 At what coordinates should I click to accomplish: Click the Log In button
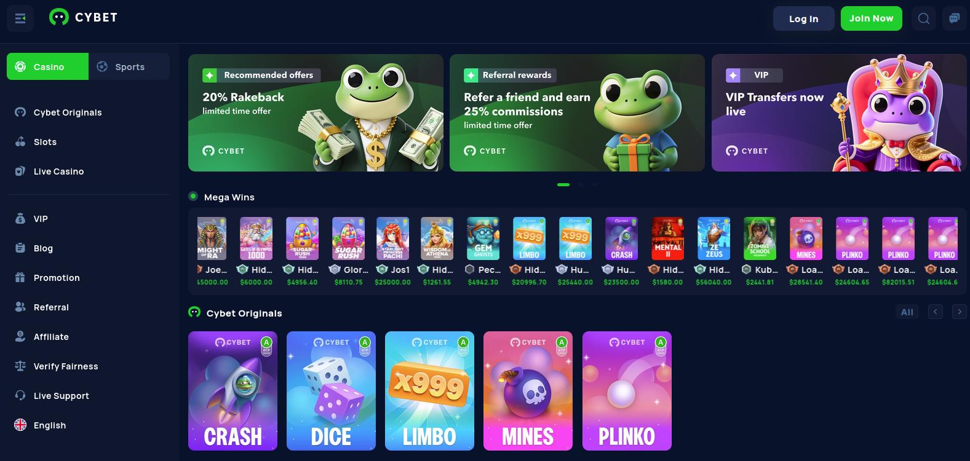[x=803, y=18]
